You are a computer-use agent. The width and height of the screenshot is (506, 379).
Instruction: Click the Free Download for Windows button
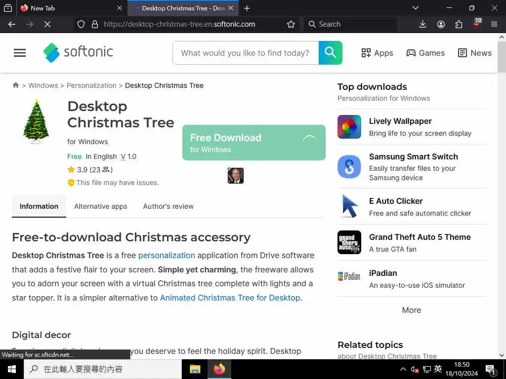pos(254,143)
